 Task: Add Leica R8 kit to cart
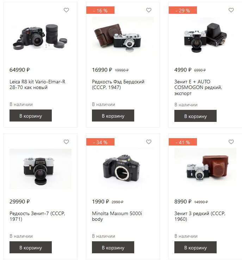31,116
